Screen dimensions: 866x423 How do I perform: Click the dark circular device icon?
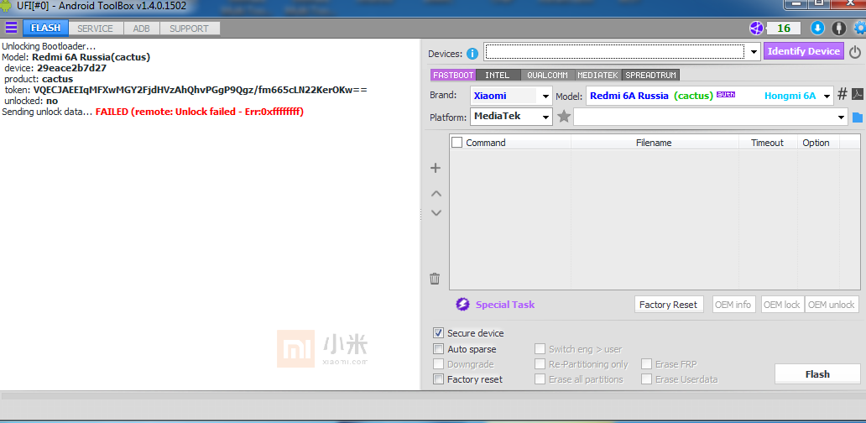click(839, 29)
